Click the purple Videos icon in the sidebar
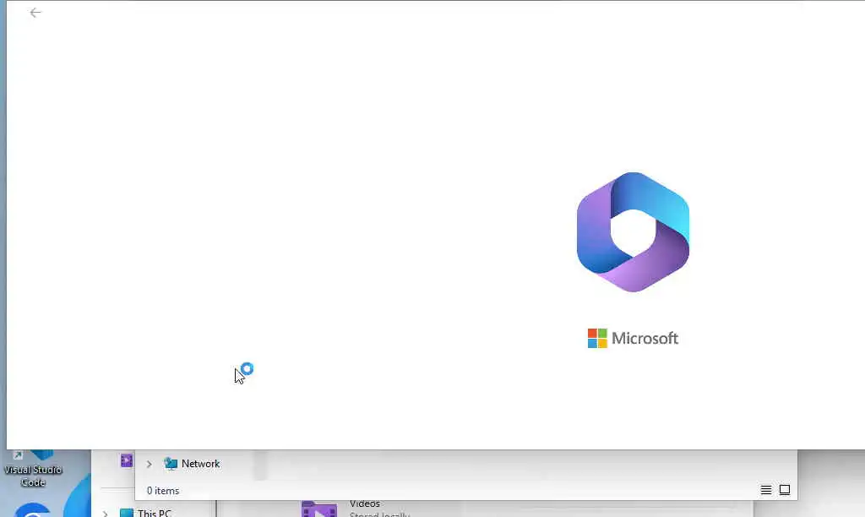865x517 pixels. (x=127, y=460)
